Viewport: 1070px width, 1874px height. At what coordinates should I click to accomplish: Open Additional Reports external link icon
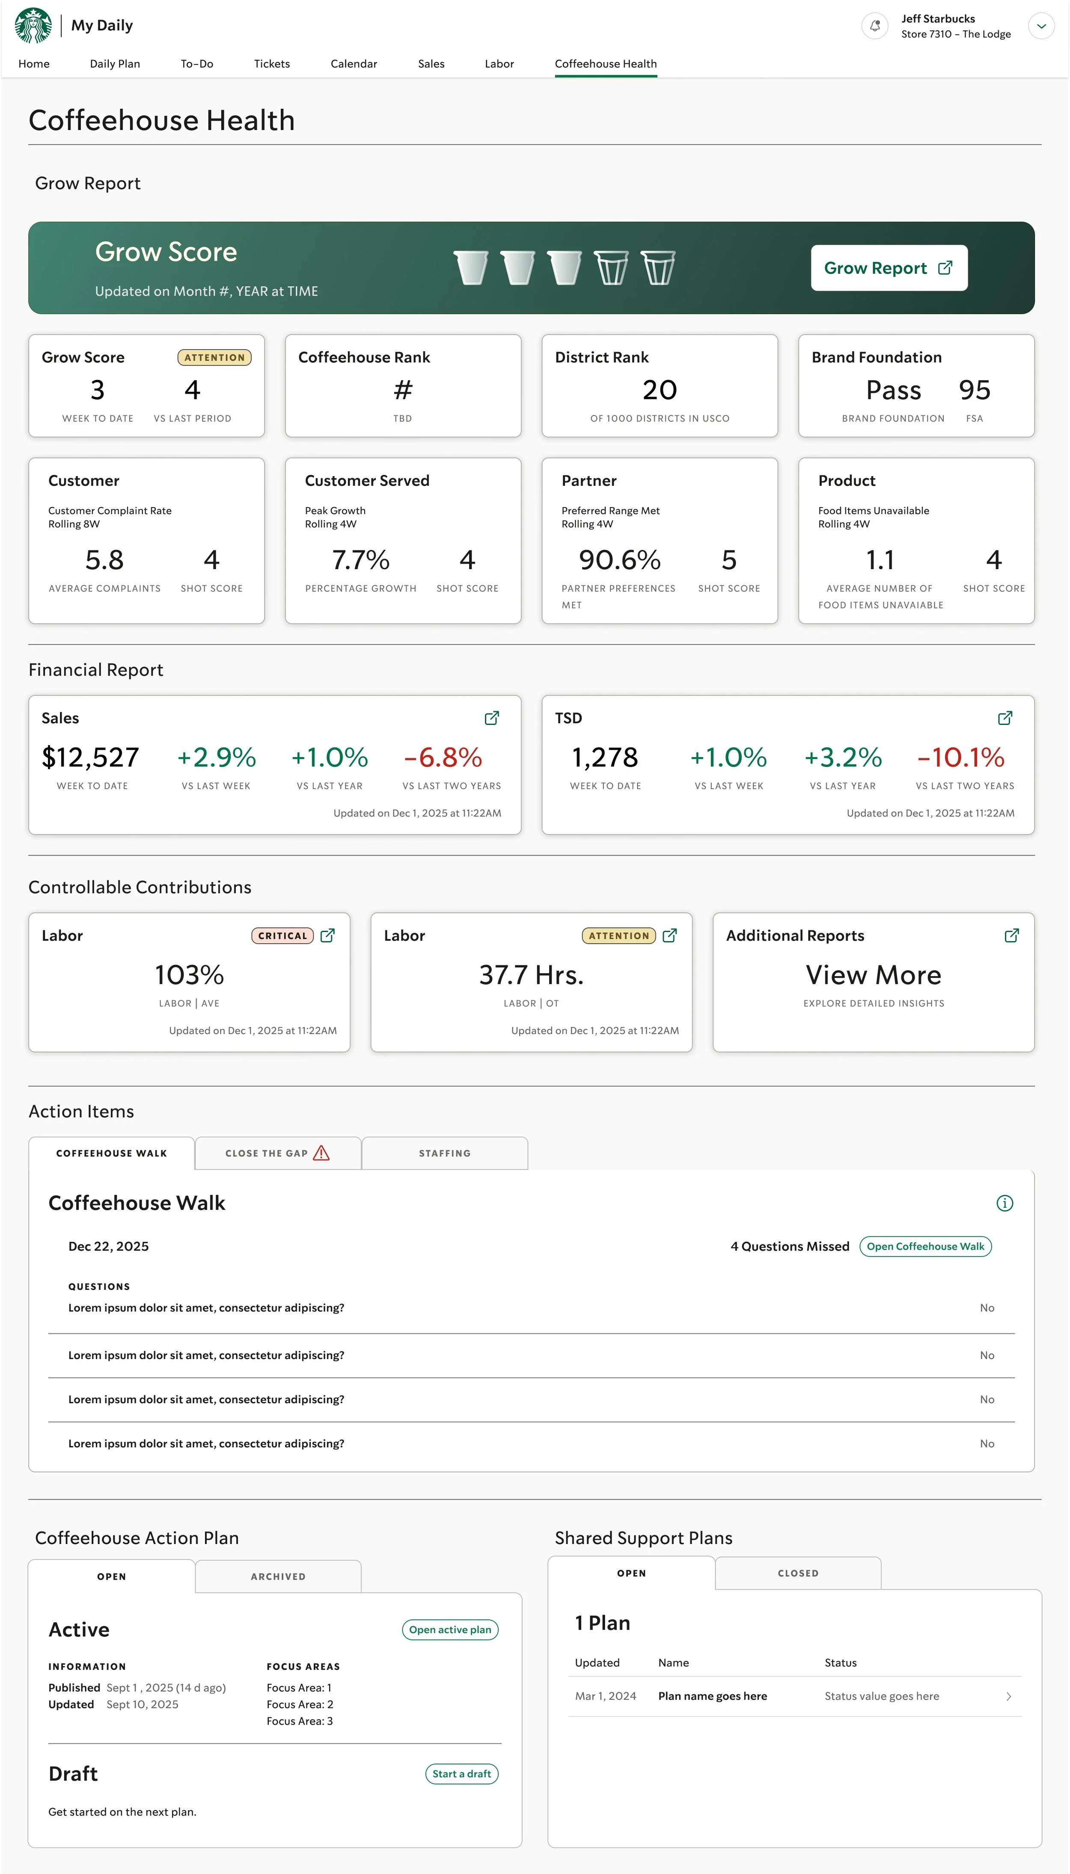pos(1011,935)
